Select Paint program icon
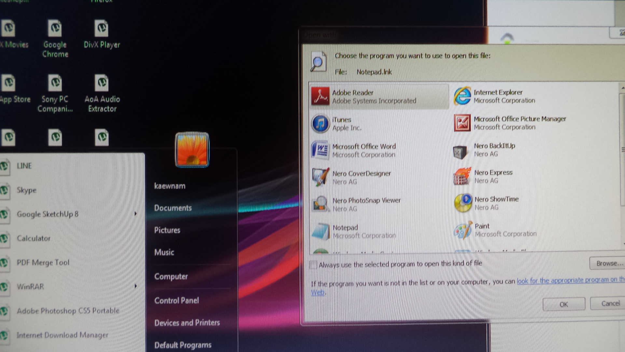625x352 pixels. point(463,230)
